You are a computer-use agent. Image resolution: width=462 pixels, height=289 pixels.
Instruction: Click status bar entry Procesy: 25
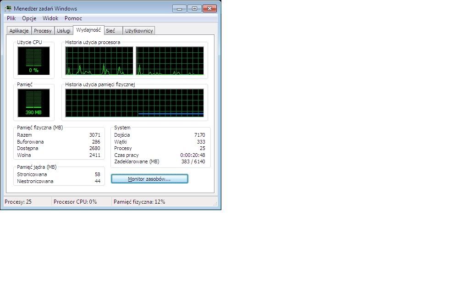click(18, 202)
